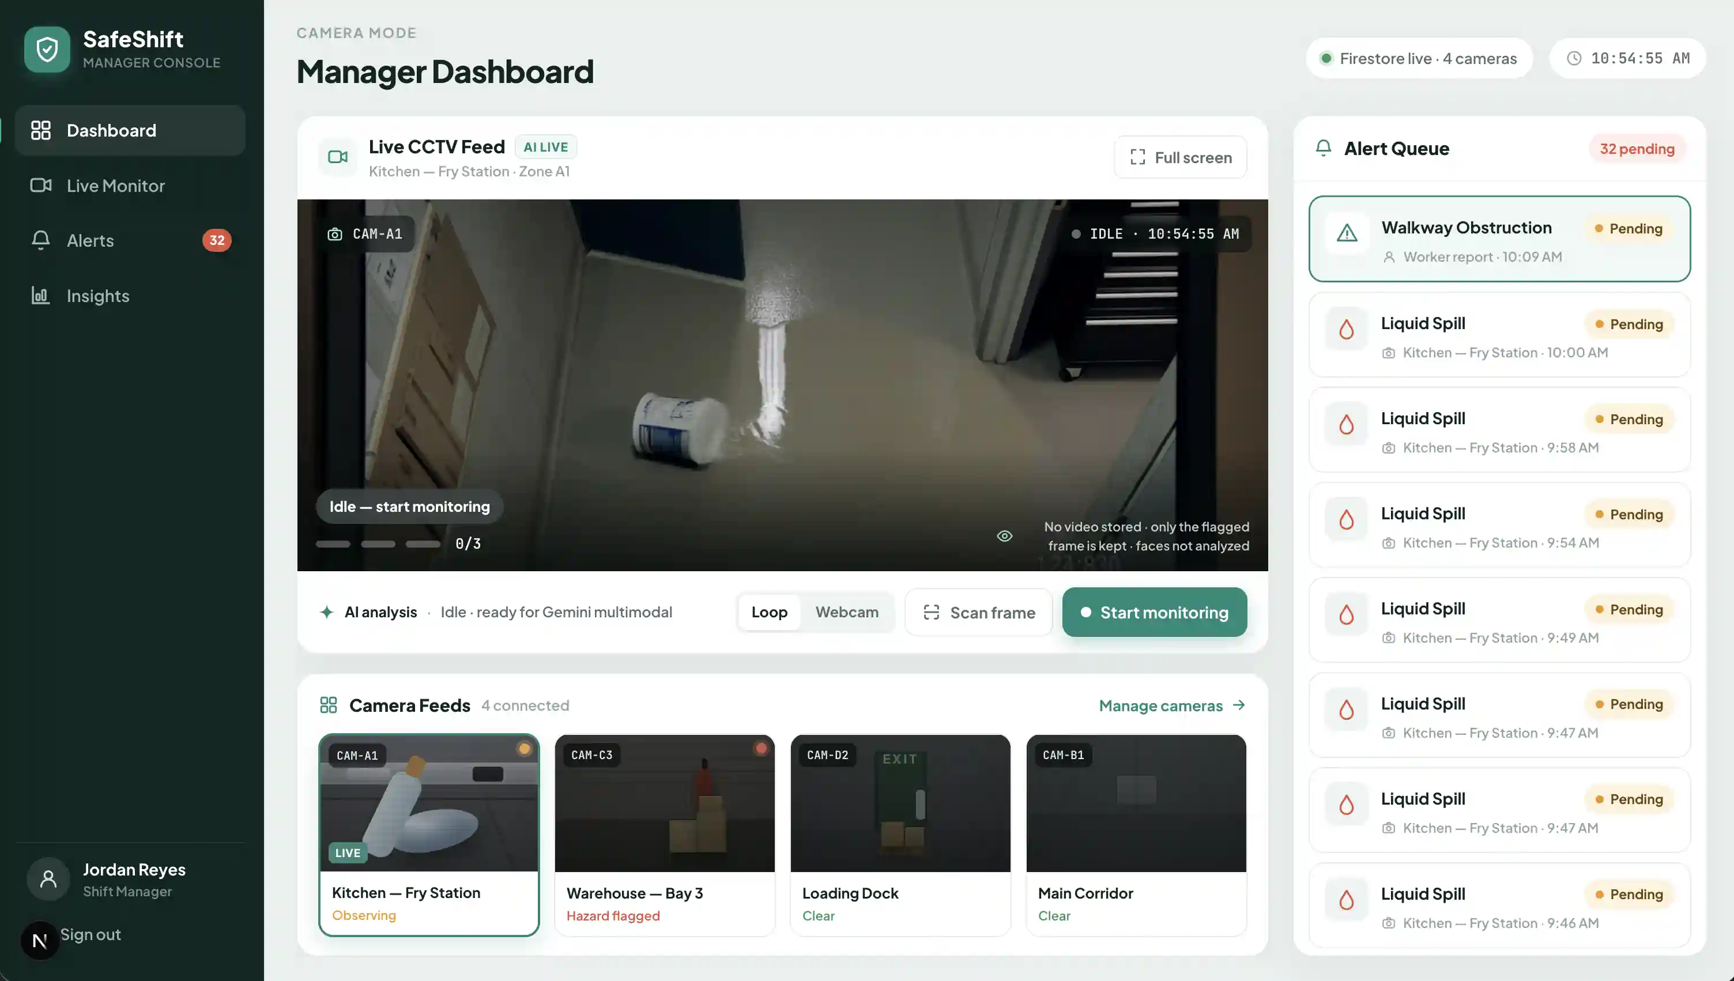Screen dimensions: 1734x981
Task: Click the Alerts badge showing 32
Action: (217, 240)
